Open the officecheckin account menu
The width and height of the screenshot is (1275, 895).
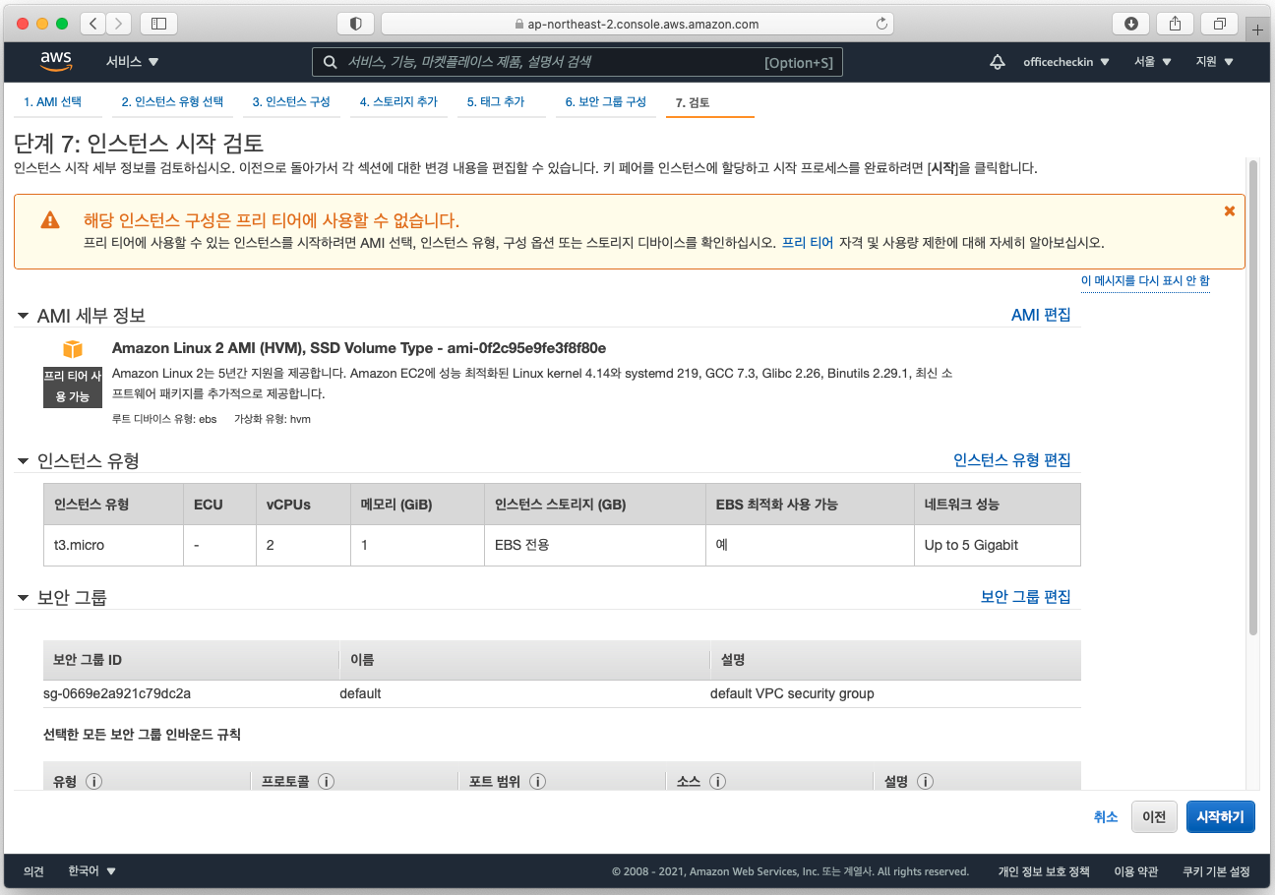[x=1066, y=62]
